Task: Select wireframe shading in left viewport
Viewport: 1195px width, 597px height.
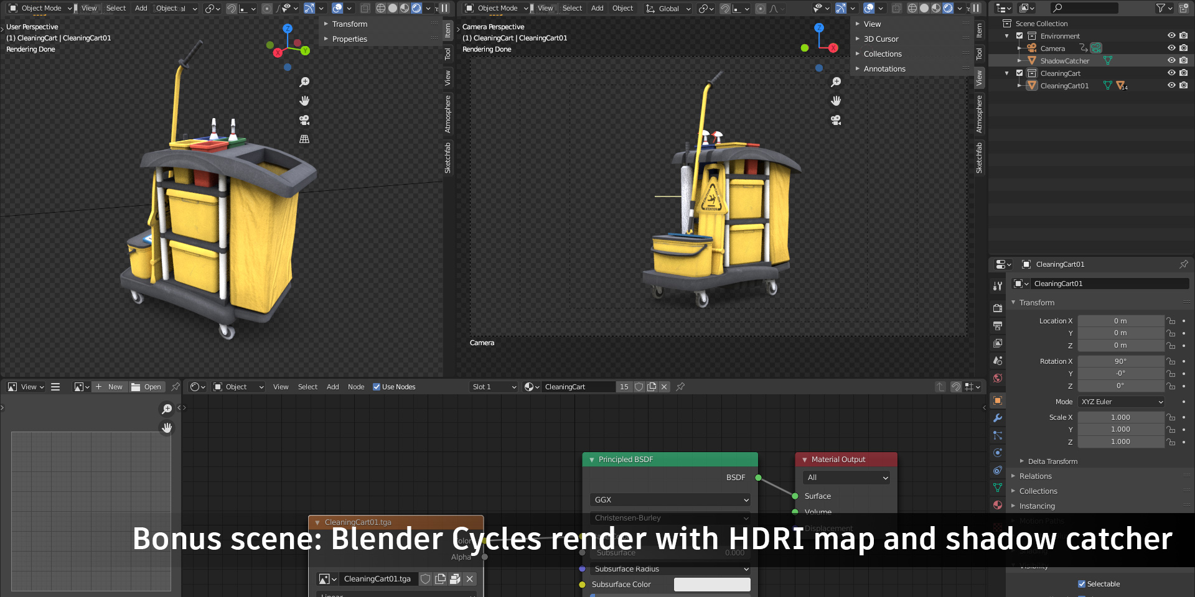Action: pyautogui.click(x=381, y=8)
